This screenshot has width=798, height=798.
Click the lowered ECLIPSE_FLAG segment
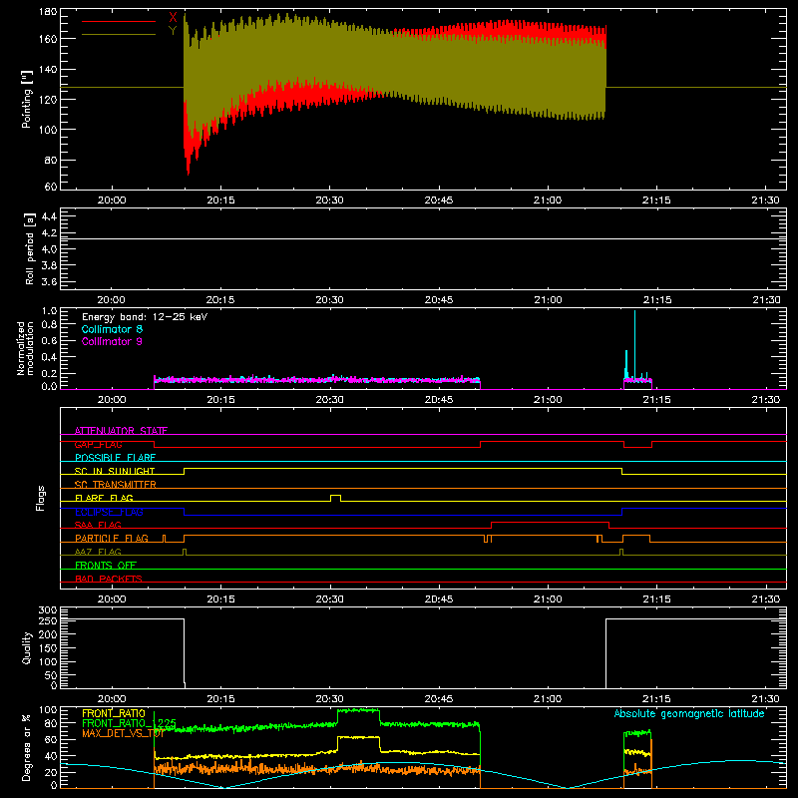point(403,515)
